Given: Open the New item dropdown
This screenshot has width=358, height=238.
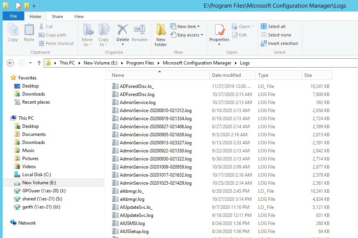Looking at the screenshot, I should coord(185,26).
